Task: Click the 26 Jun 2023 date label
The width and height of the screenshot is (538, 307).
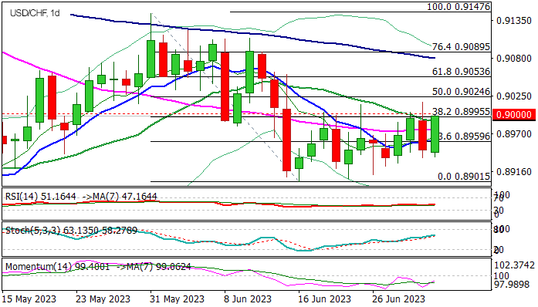Action: point(399,299)
